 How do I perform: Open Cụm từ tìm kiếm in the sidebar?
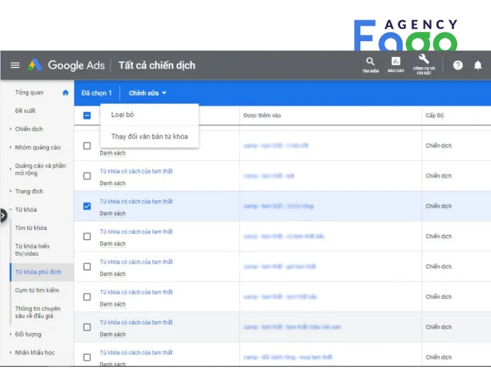click(x=37, y=290)
